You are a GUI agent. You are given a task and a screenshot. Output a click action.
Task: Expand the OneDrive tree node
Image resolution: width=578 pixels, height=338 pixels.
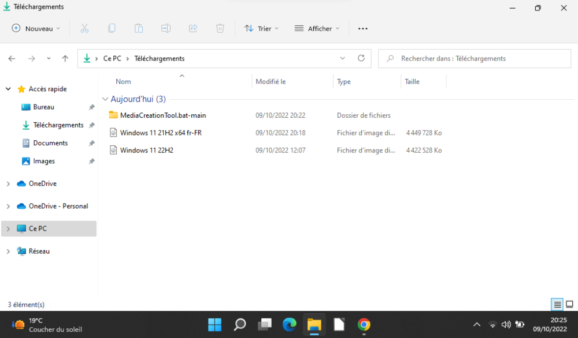click(x=8, y=183)
